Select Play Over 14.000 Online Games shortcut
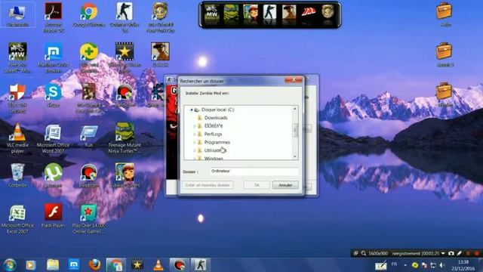This screenshot has height=272, width=483. pyautogui.click(x=89, y=219)
